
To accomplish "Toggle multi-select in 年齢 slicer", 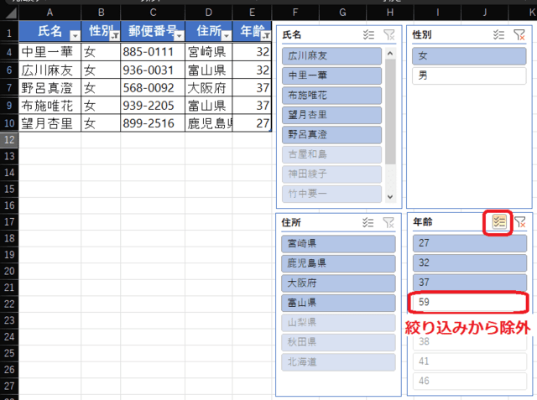I will (x=499, y=222).
